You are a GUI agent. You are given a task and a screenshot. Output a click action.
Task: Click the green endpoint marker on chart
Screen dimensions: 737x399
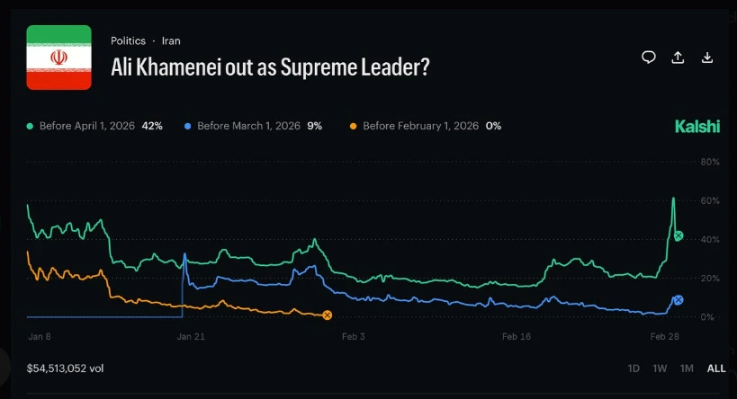(679, 235)
